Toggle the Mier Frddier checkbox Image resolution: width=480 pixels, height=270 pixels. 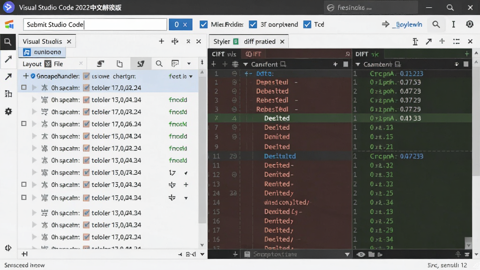coord(203,24)
